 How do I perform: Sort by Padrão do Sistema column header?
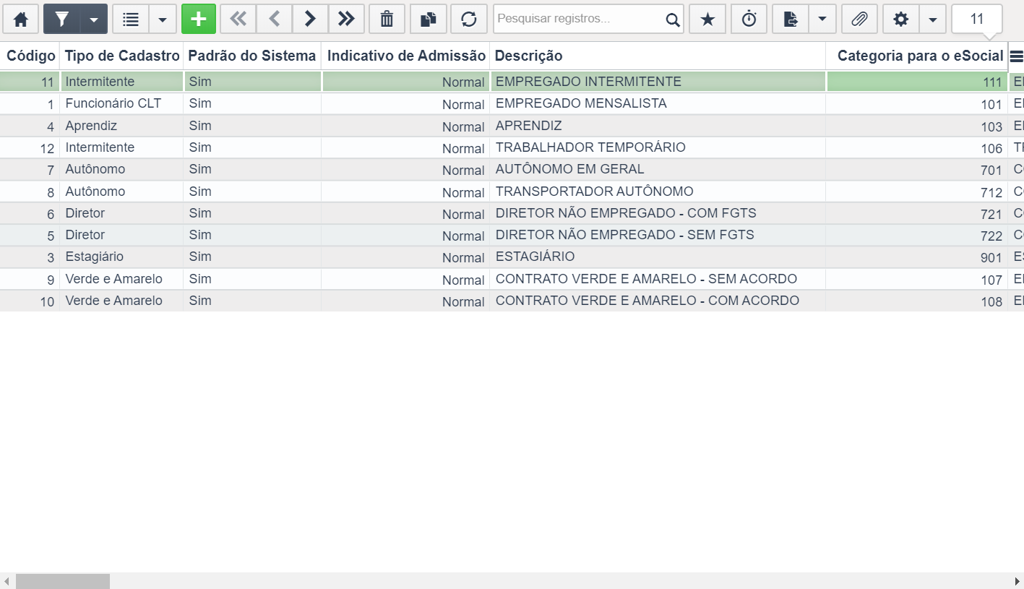[252, 56]
